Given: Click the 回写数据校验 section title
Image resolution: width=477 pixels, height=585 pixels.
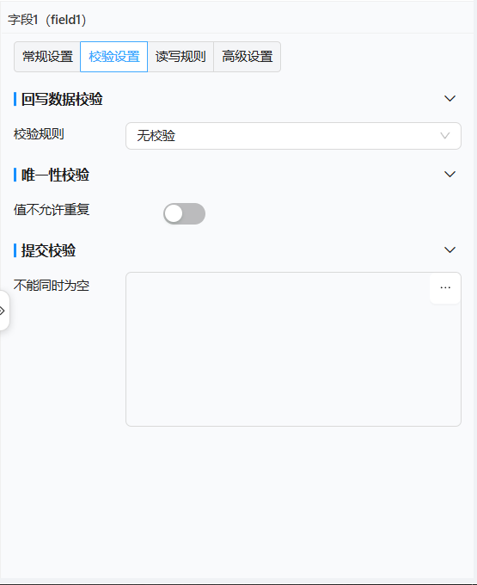Looking at the screenshot, I should (62, 99).
